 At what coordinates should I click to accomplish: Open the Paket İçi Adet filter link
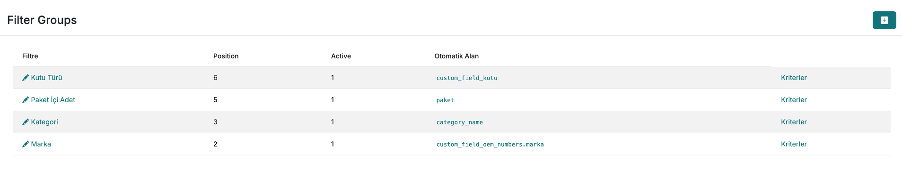click(x=53, y=100)
